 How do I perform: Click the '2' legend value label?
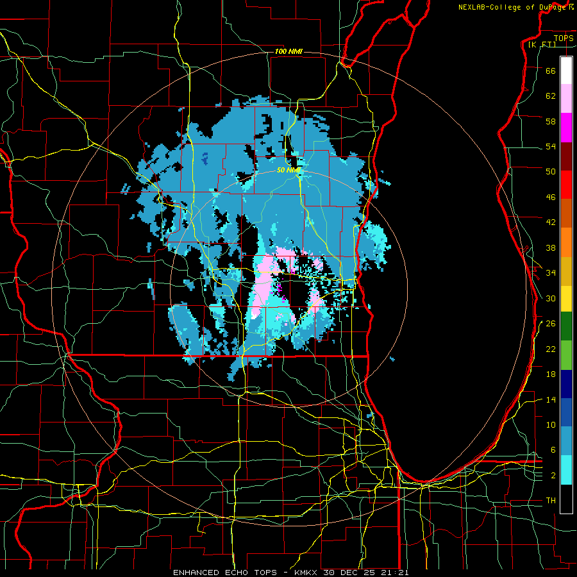(553, 475)
